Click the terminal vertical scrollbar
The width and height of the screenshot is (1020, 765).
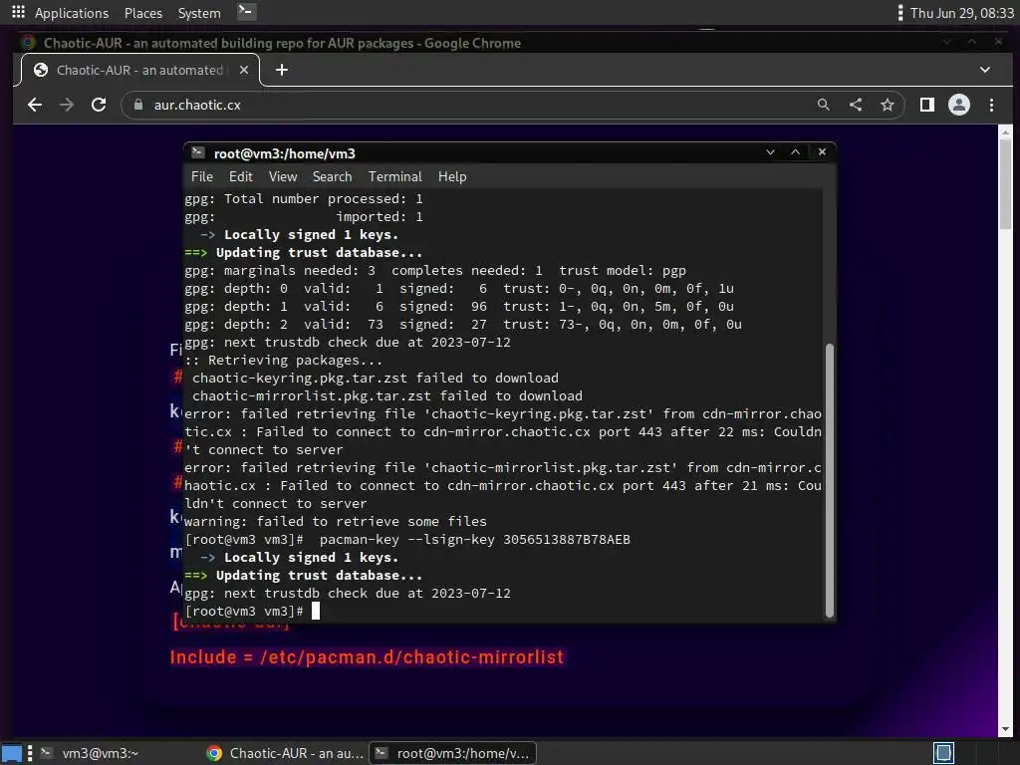point(829,480)
